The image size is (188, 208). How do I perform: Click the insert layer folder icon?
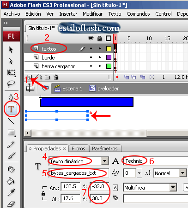coord(48,77)
